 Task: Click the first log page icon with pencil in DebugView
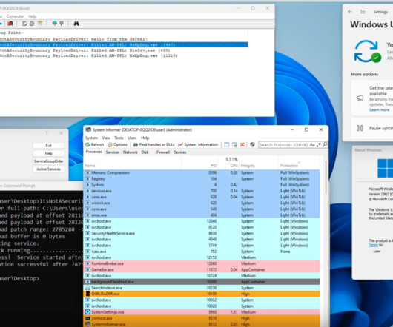point(24,24)
